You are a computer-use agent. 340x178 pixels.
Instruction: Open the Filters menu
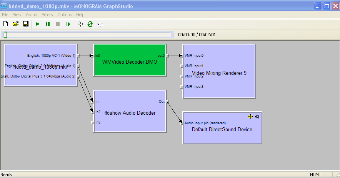point(47,15)
